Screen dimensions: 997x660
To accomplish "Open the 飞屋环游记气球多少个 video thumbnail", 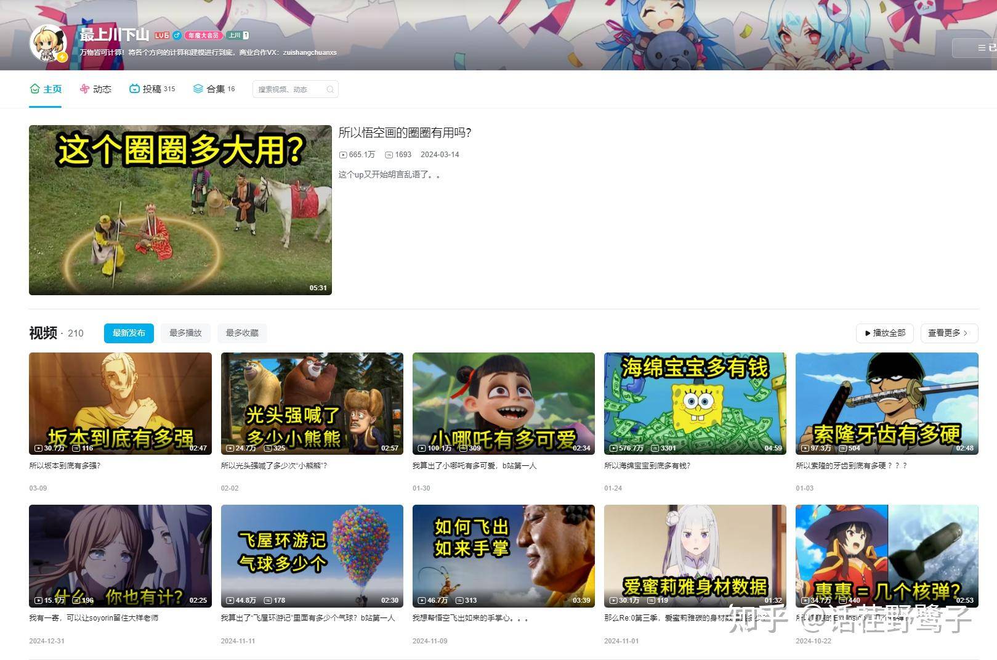I will (x=312, y=556).
